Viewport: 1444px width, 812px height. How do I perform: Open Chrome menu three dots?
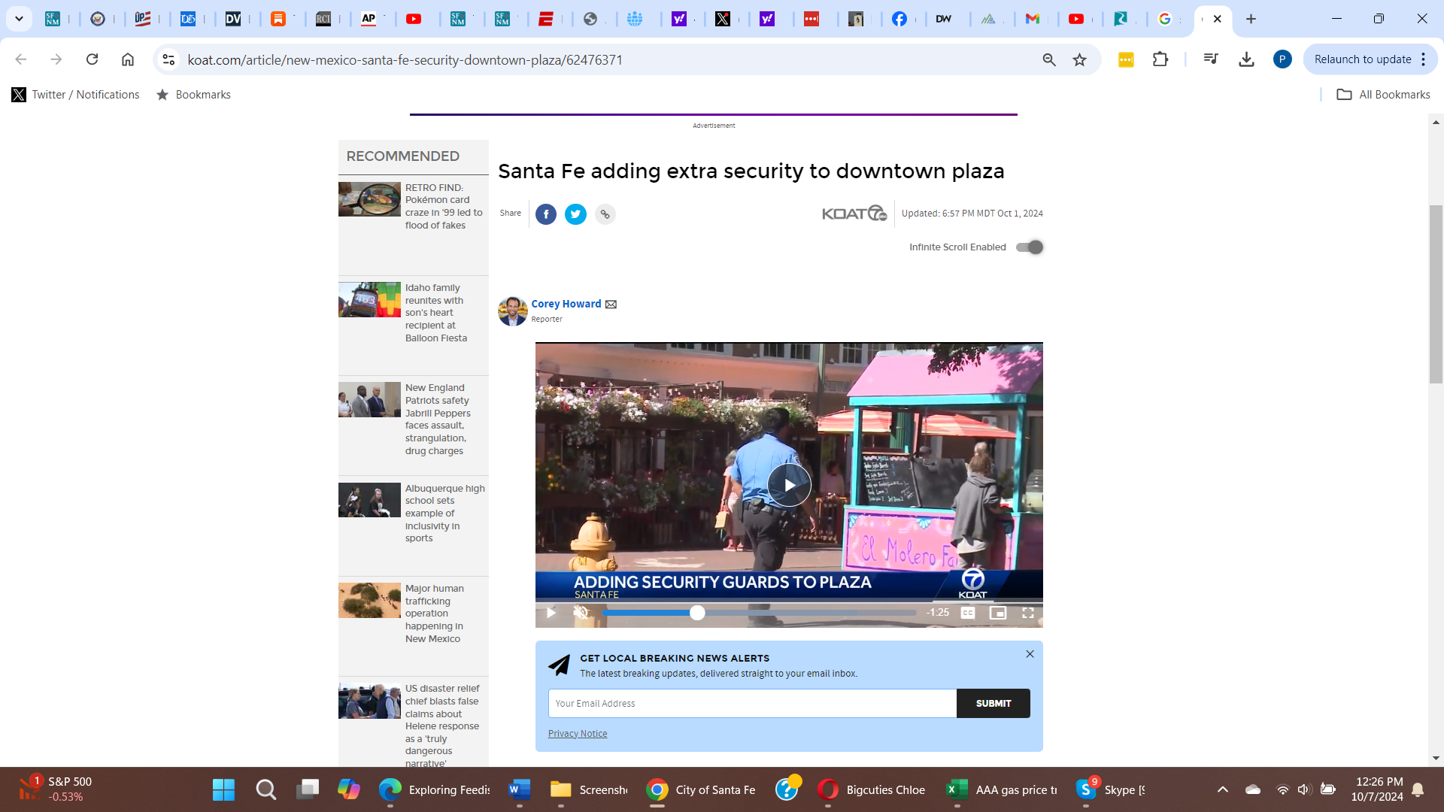coord(1424,59)
